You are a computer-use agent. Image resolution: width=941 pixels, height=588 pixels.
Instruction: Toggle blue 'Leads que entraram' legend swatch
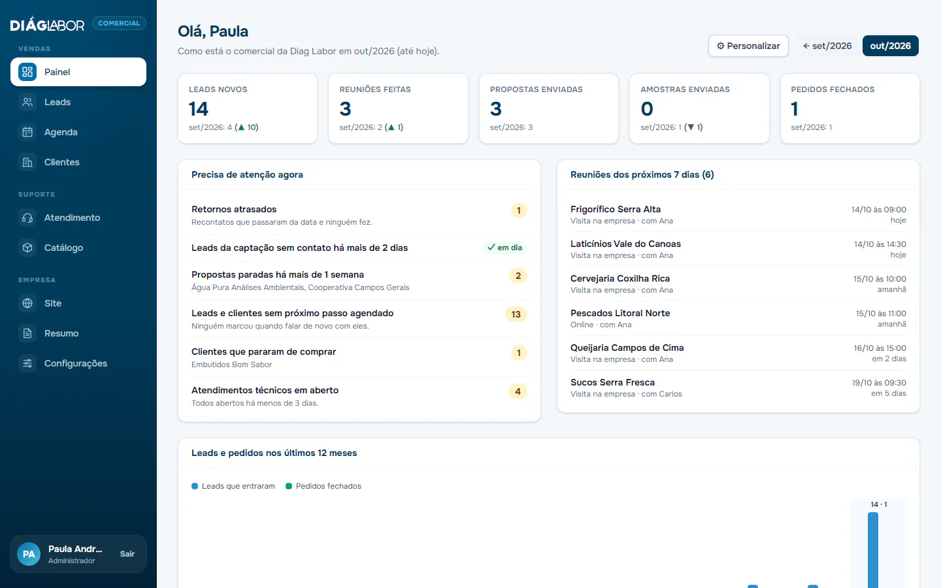pos(195,486)
